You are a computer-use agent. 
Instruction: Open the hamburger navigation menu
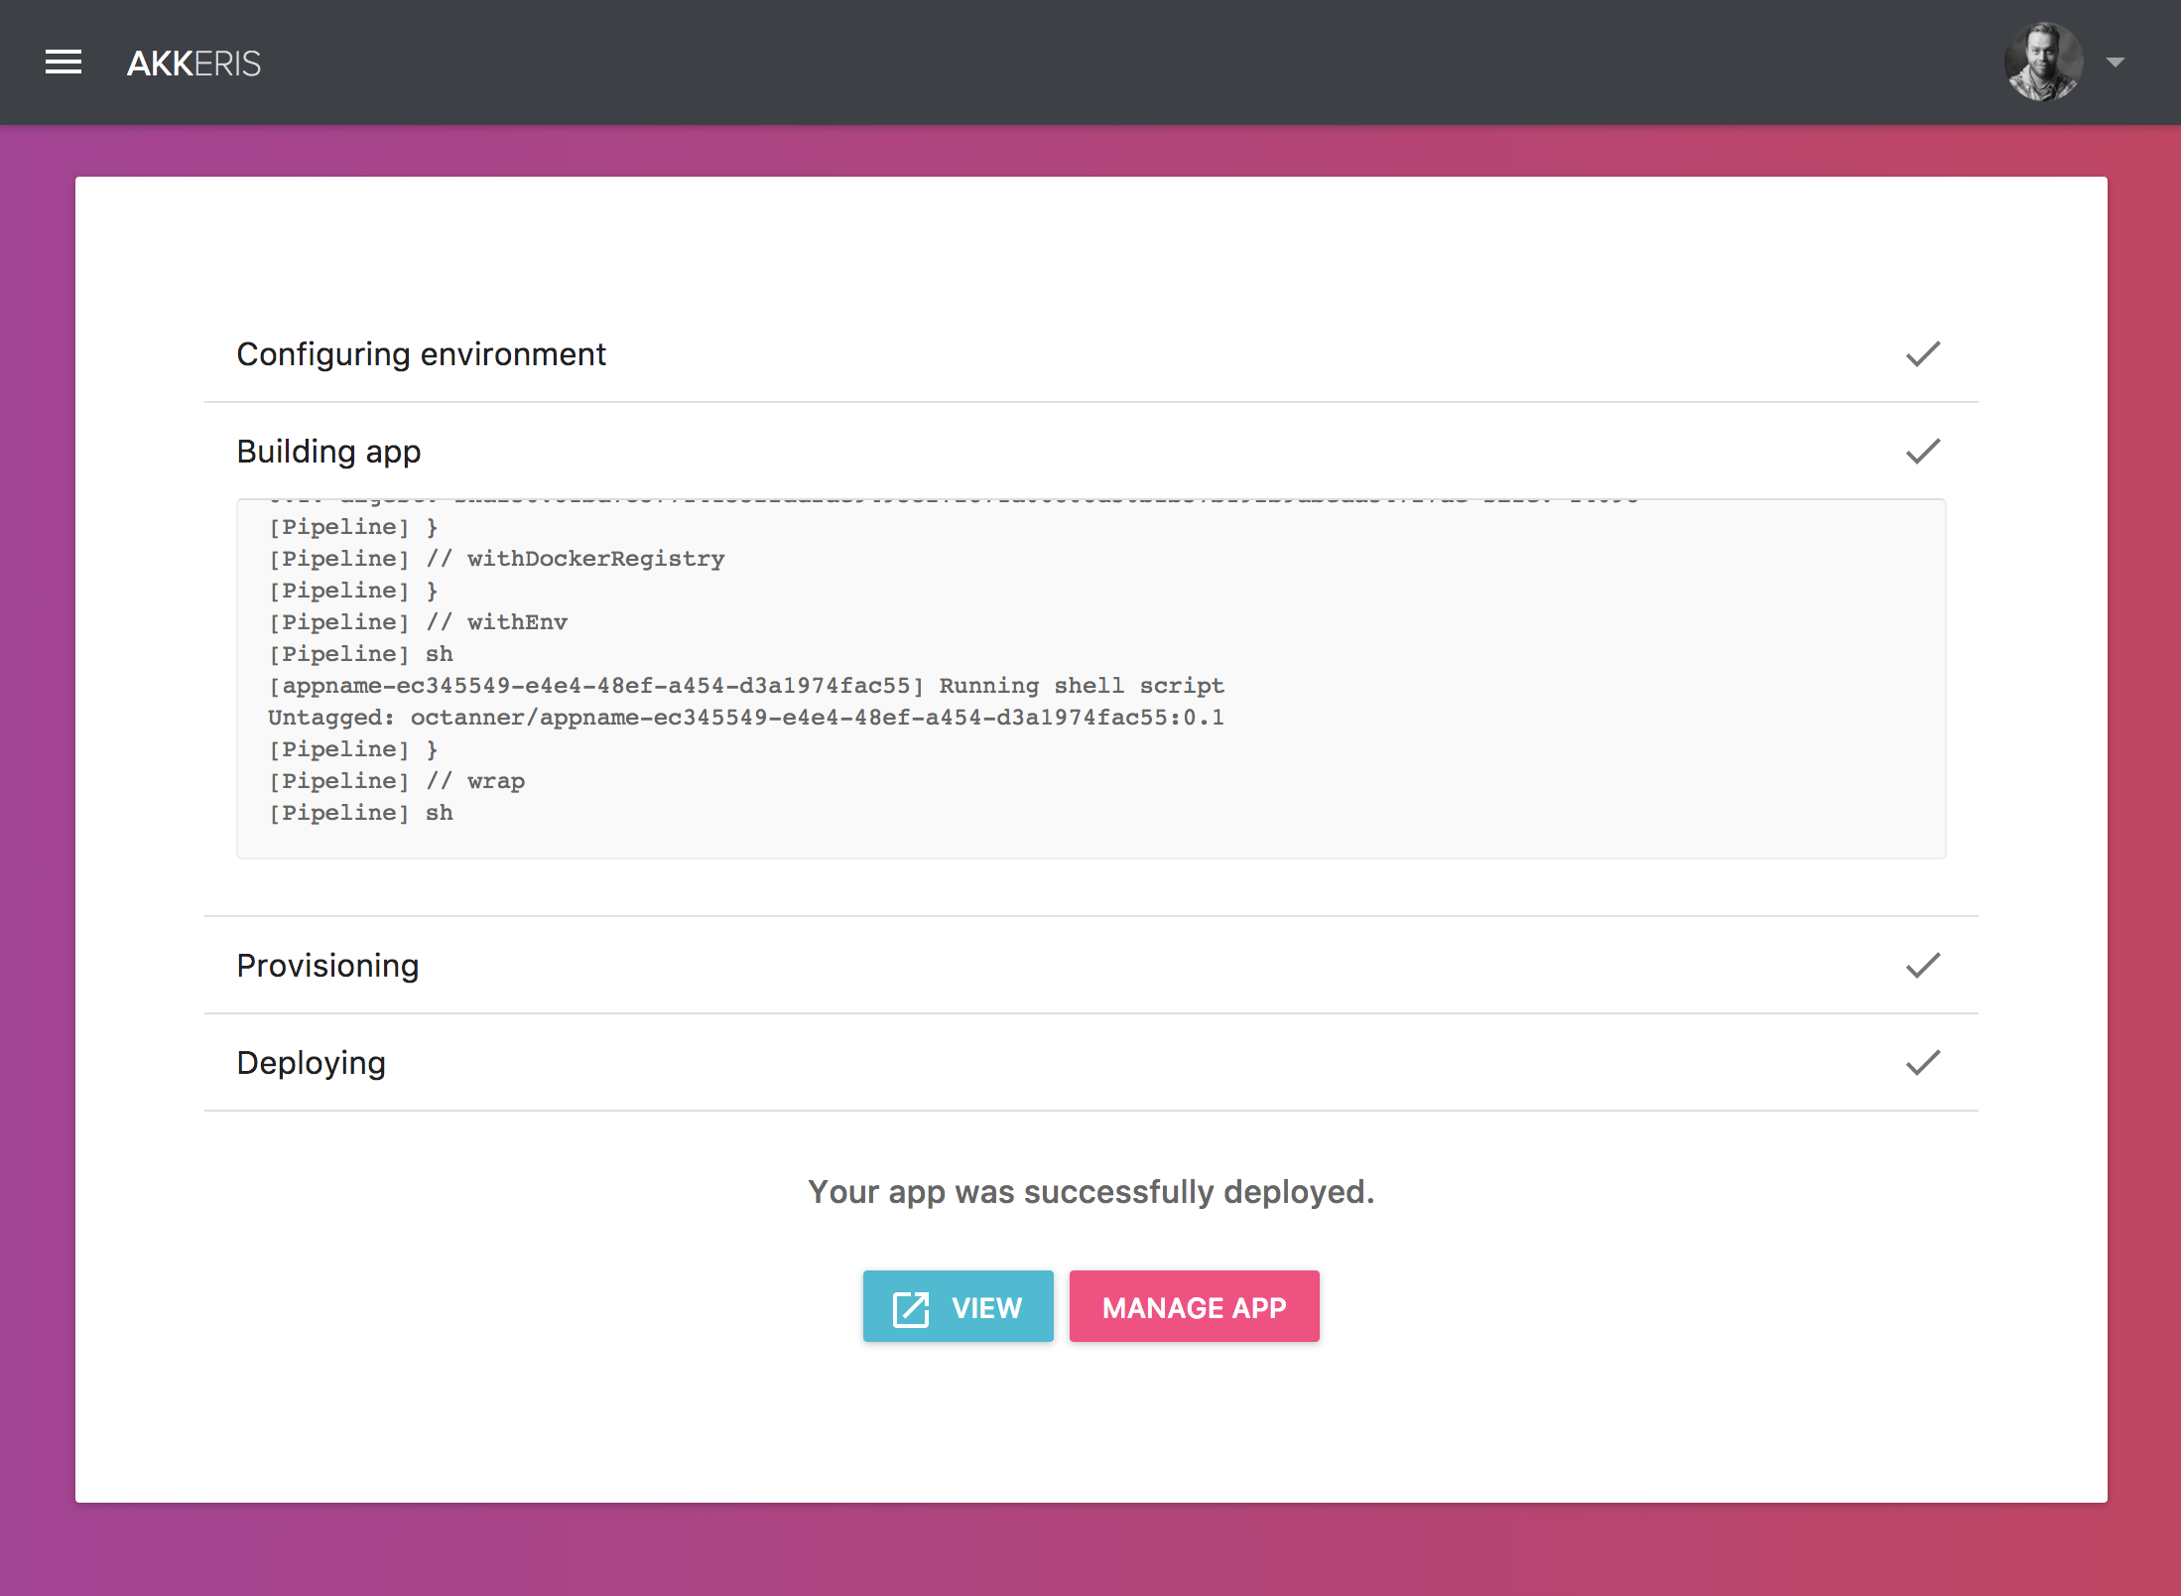coord(64,63)
